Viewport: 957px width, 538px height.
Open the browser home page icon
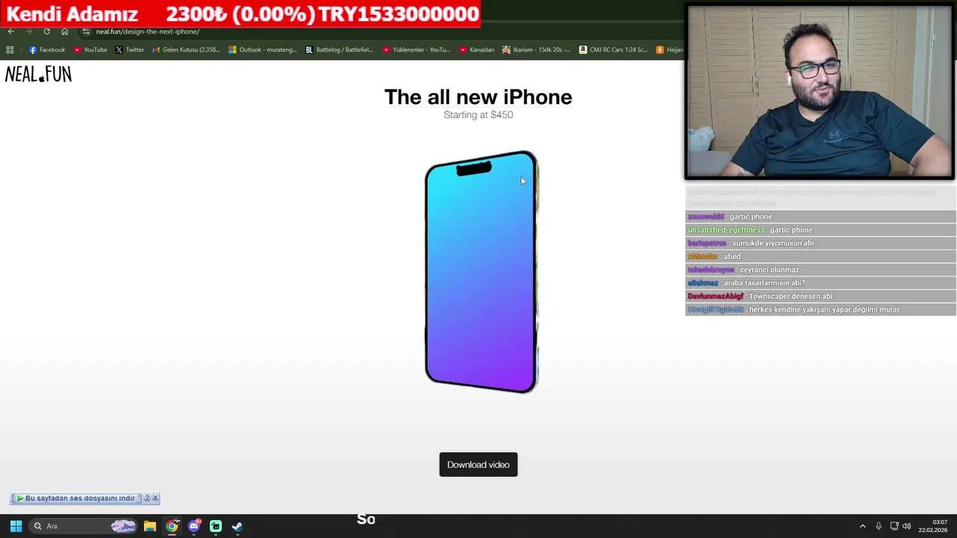tap(64, 31)
